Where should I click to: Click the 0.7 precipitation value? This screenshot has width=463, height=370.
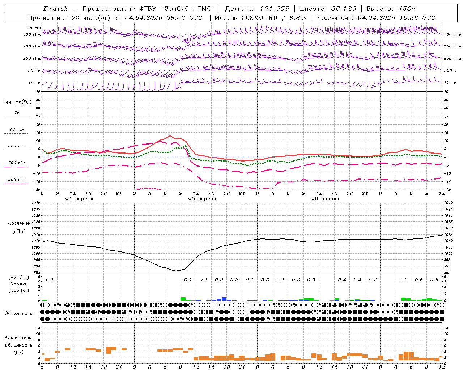click(188, 280)
